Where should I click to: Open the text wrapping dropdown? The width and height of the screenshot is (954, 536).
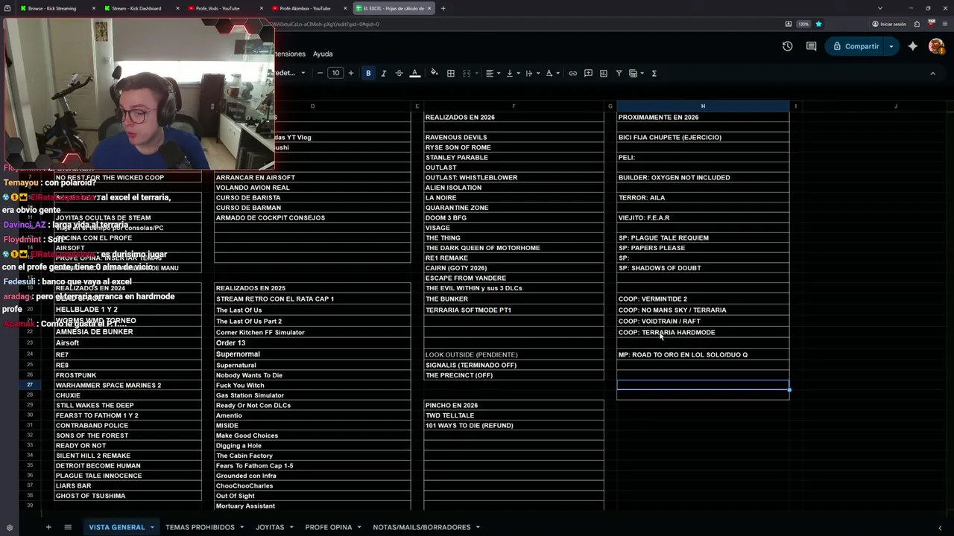(x=531, y=73)
